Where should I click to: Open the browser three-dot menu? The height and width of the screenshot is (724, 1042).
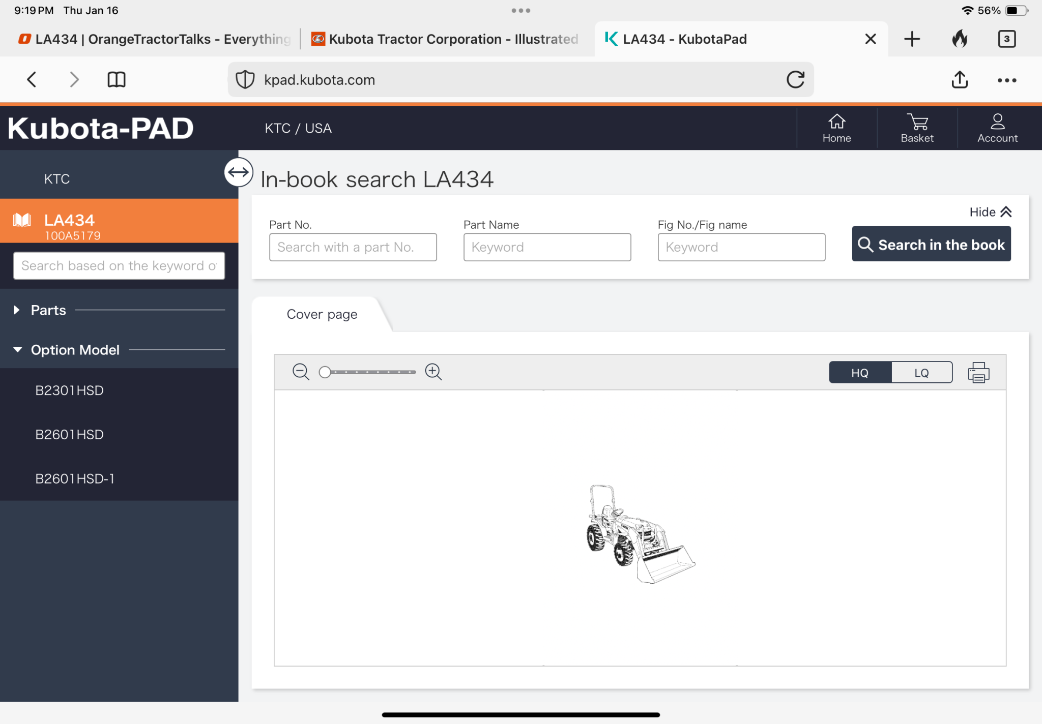coord(1006,80)
